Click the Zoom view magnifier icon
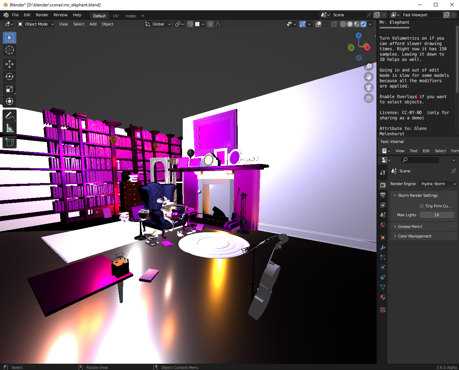459x370 pixels. pyautogui.click(x=369, y=66)
